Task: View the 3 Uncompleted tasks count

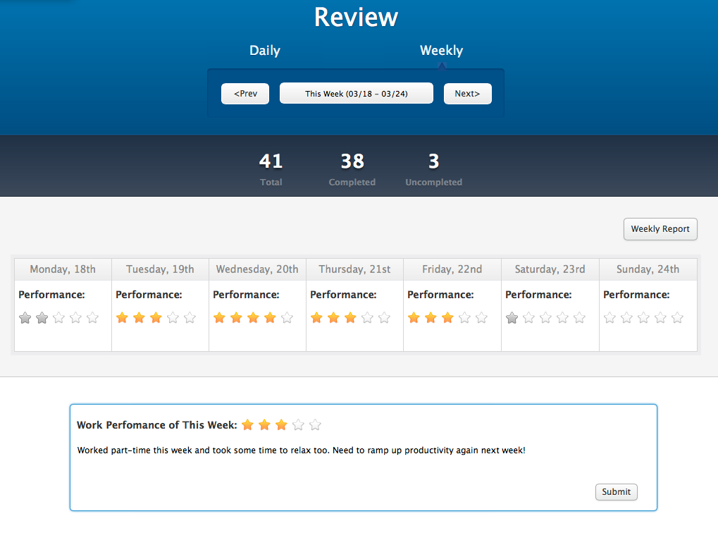Action: (x=433, y=169)
